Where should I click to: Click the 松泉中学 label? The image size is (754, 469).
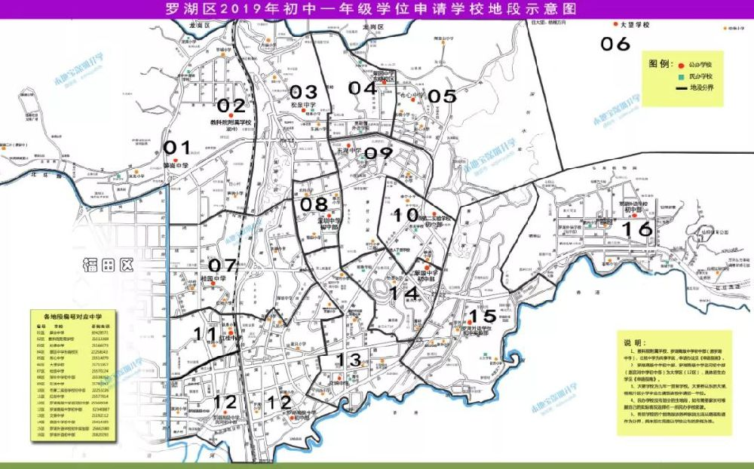click(x=303, y=104)
